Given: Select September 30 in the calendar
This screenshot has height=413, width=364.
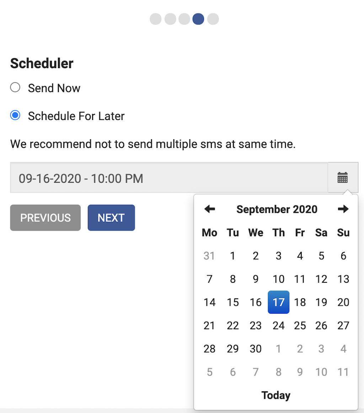Looking at the screenshot, I should [x=256, y=349].
